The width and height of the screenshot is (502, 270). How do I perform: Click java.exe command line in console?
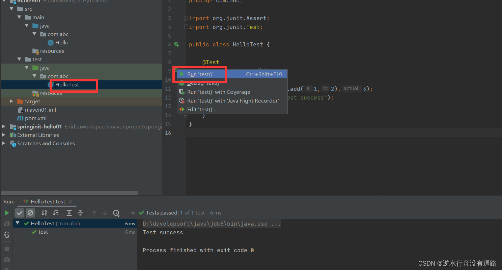212,224
